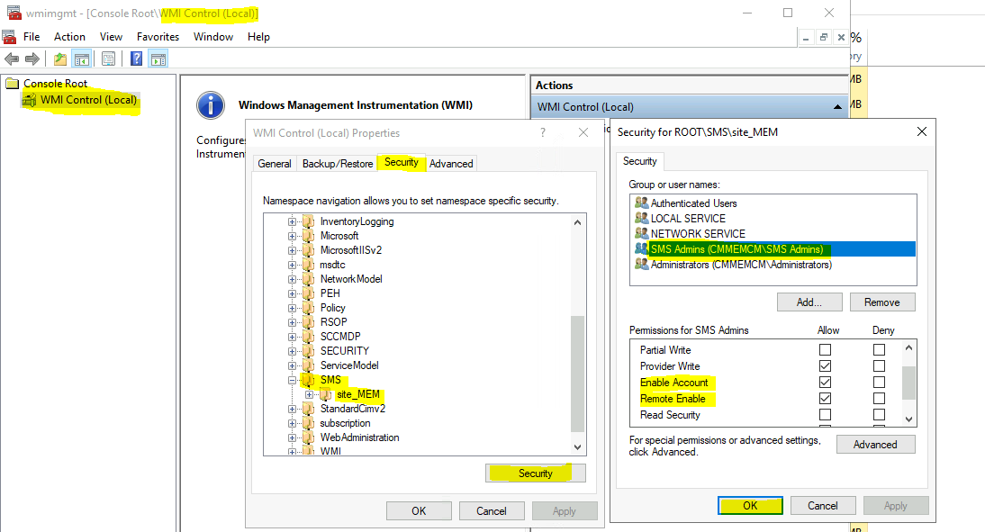
Task: Click the permissions list scrollbar down arrow
Action: tap(908, 418)
